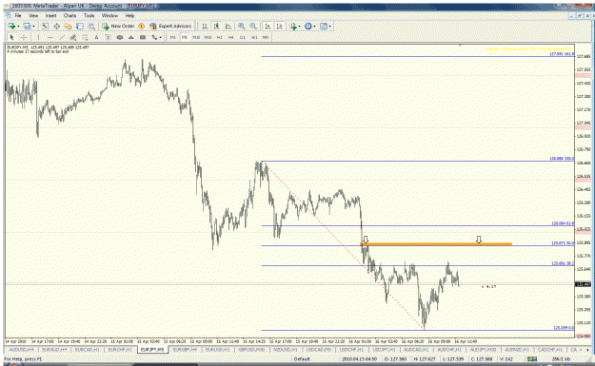The image size is (595, 366).
Task: Expand the New Chart dropdown arrow
Action: pos(18,27)
